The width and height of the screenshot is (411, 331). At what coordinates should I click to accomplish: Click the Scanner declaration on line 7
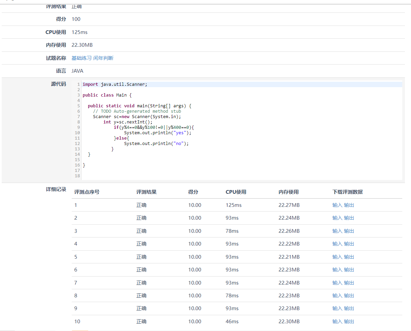[x=137, y=117]
